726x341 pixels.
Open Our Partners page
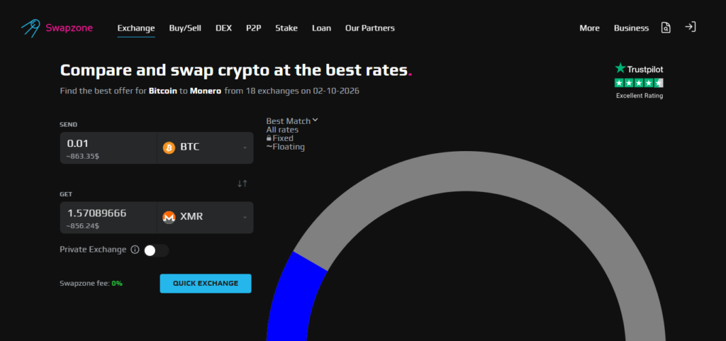click(370, 28)
